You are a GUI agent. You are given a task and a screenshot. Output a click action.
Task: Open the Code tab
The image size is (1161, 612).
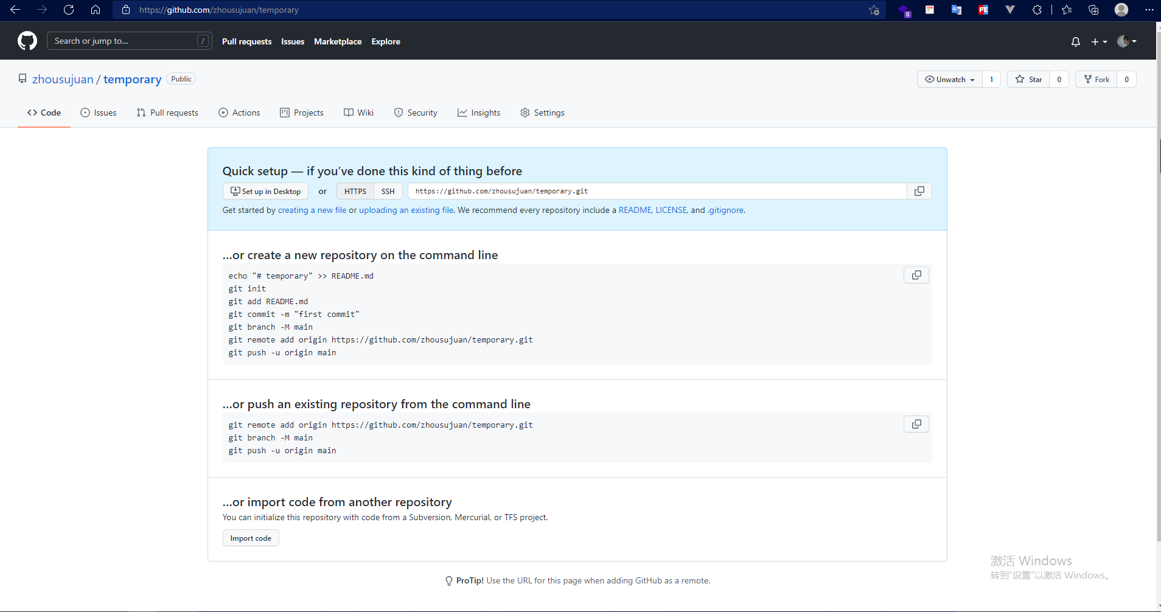click(x=44, y=113)
